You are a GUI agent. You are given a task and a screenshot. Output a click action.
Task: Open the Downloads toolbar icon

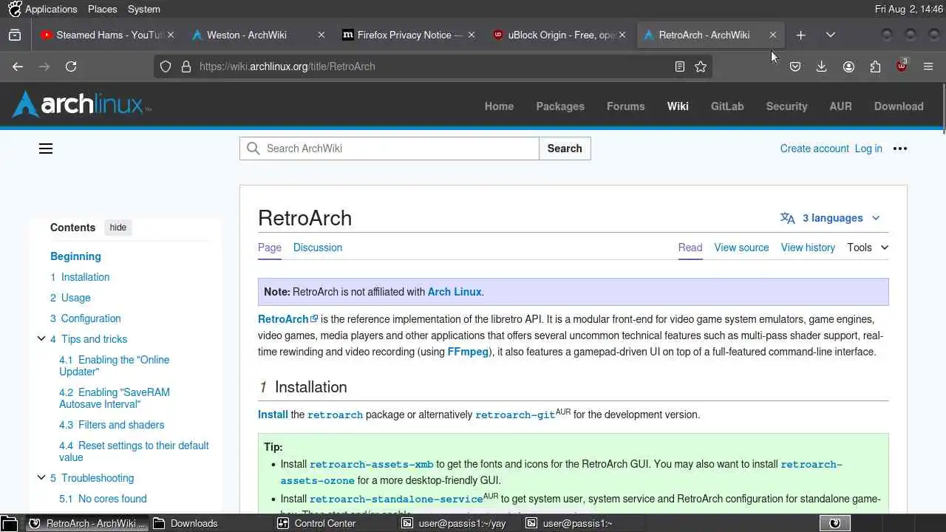pos(821,66)
